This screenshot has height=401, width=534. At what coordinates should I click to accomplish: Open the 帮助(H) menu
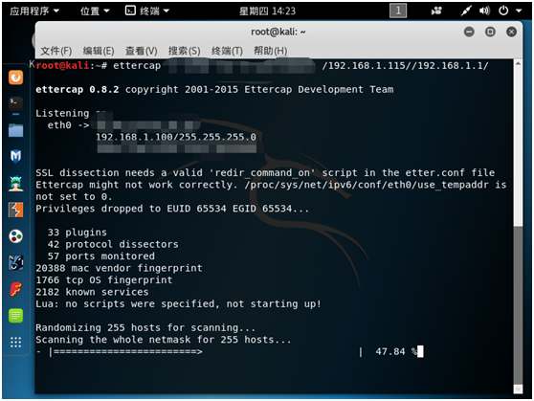pyautogui.click(x=271, y=51)
